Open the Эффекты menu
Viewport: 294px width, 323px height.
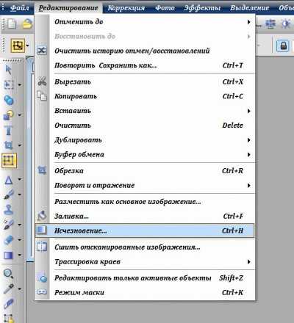pos(202,8)
